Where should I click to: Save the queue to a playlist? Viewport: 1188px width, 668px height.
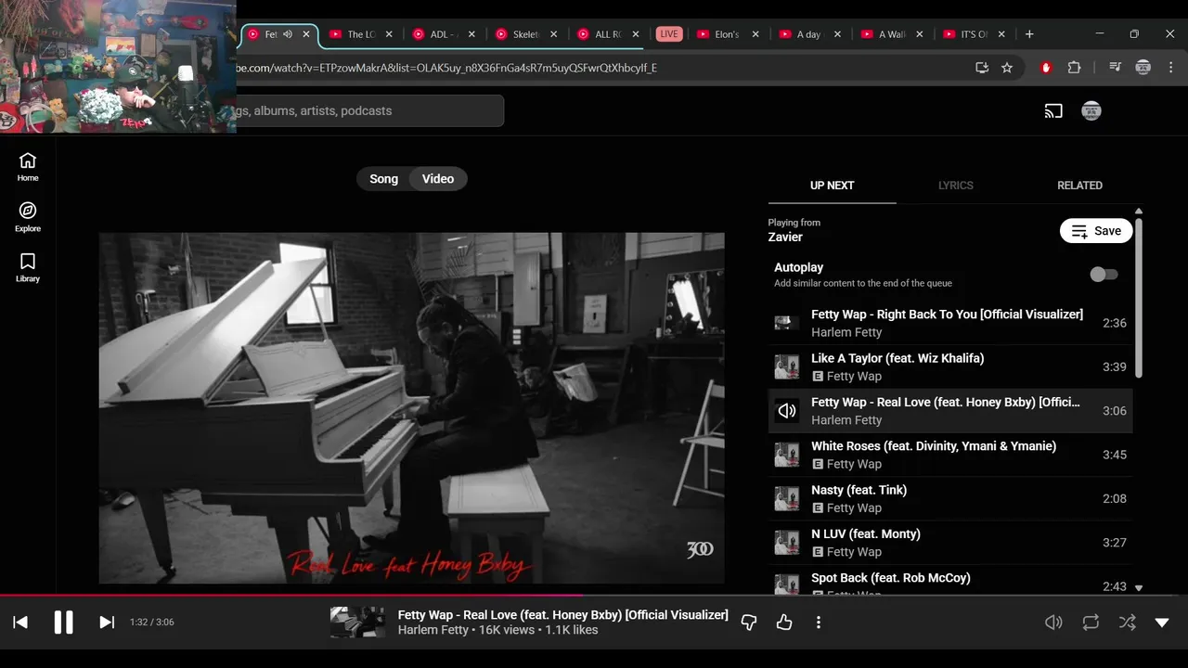(x=1096, y=231)
